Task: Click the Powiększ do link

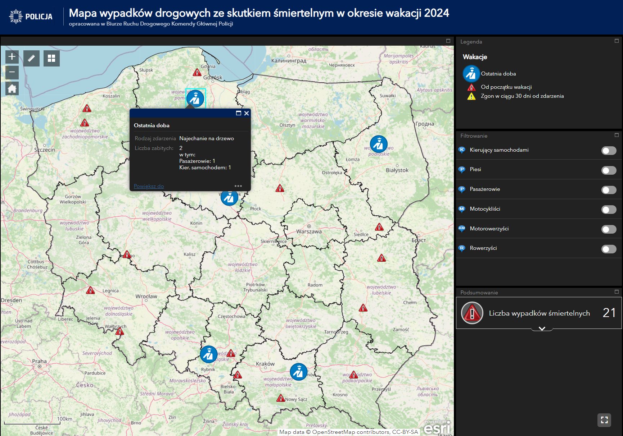Action: tap(149, 186)
